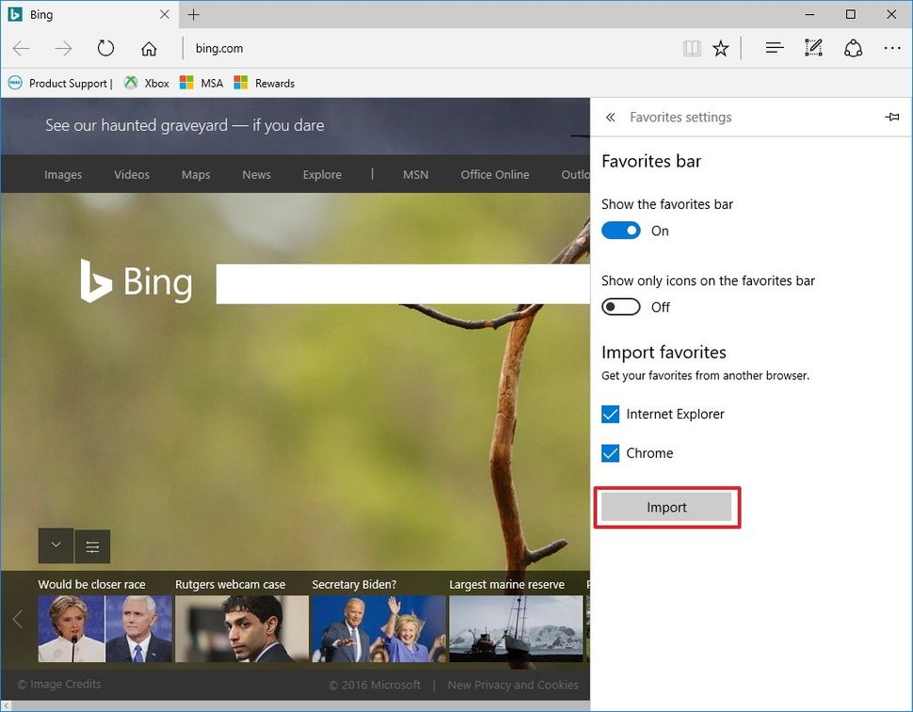
Task: Go to home page with Home icon
Action: [x=149, y=47]
